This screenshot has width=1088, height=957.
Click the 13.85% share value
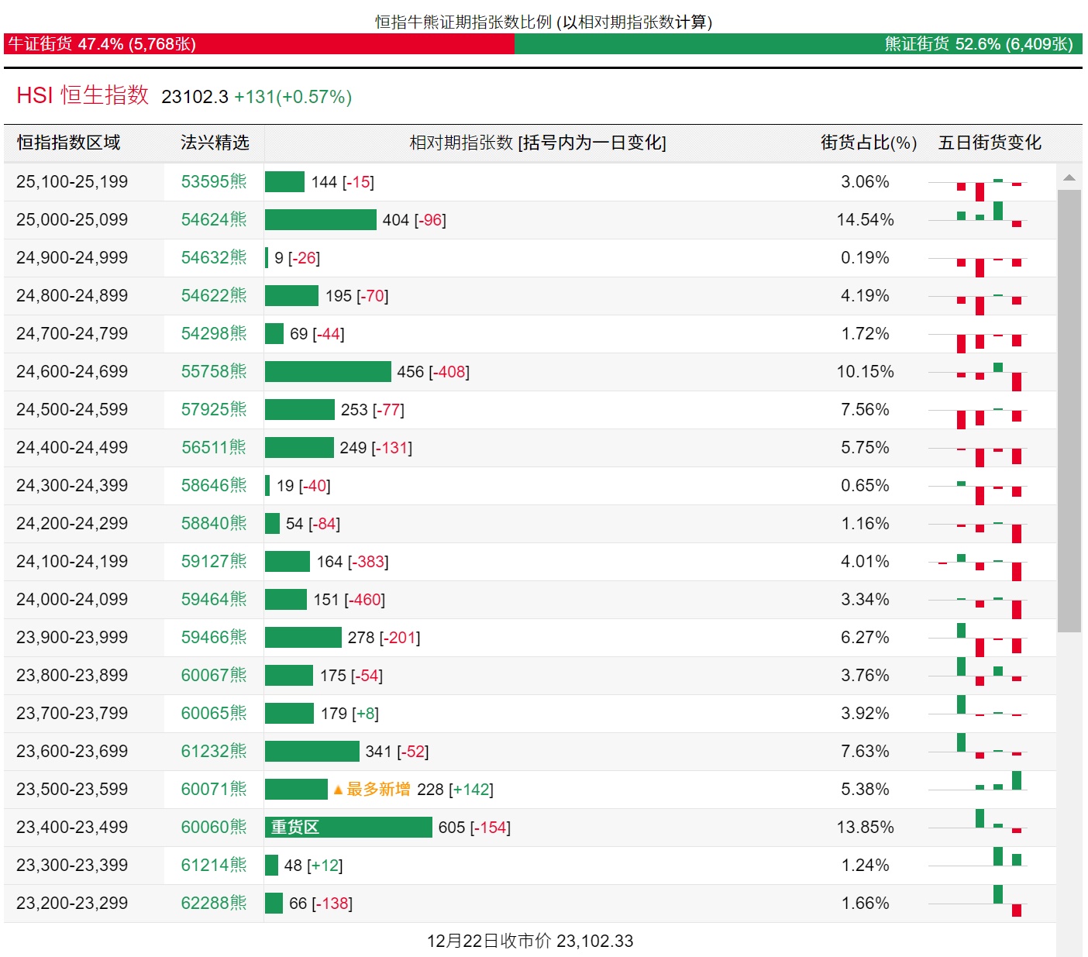click(866, 828)
